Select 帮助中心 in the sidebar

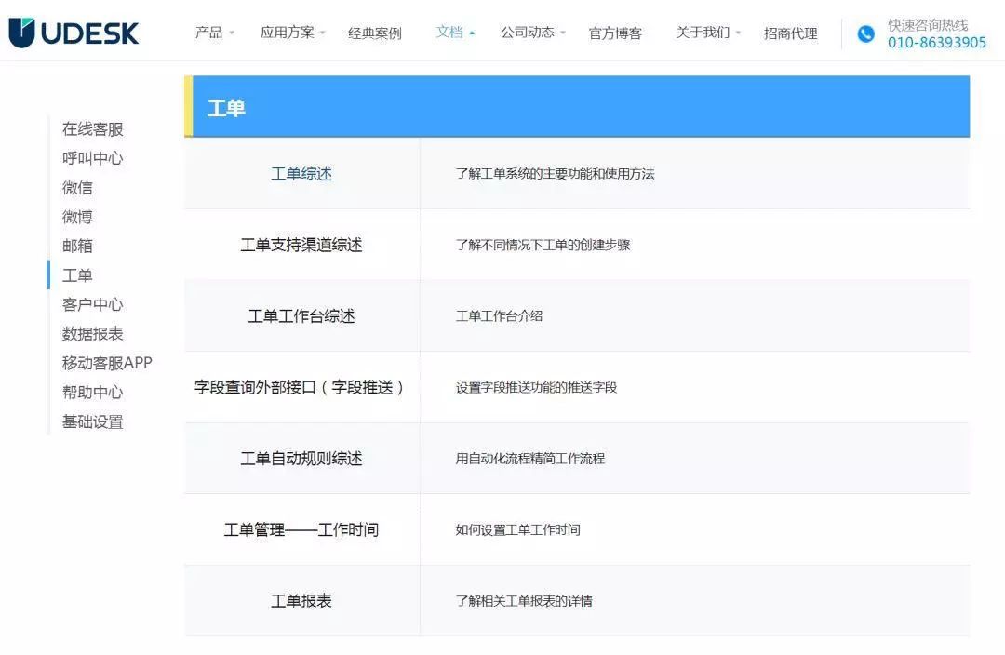click(93, 393)
